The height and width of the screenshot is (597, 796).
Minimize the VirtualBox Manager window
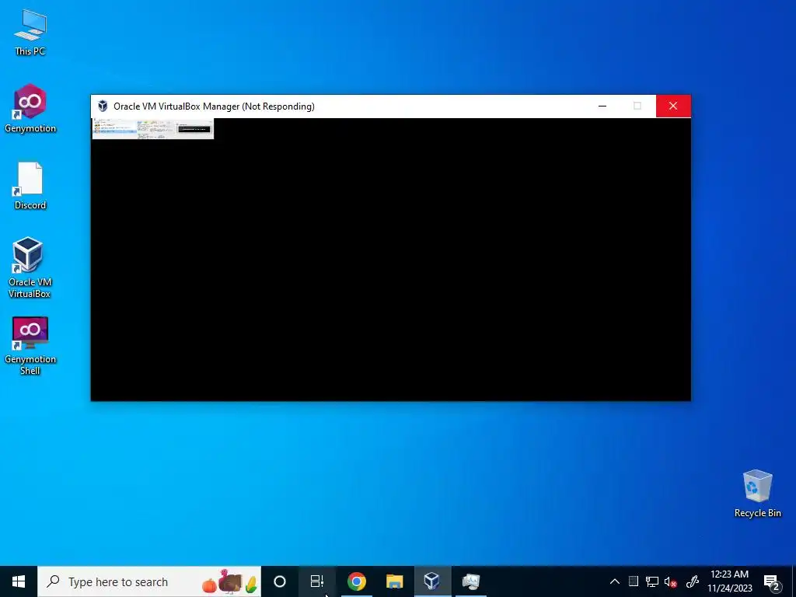602,106
